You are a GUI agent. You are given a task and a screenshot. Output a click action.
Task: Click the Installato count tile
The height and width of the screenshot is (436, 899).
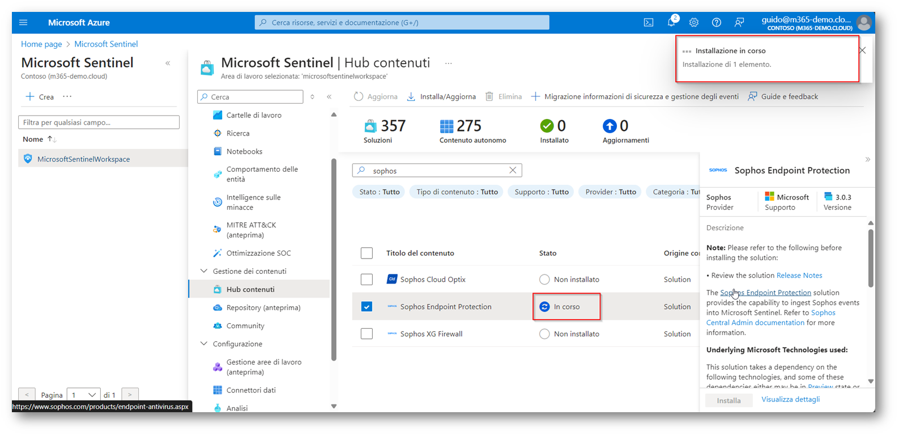pyautogui.click(x=554, y=131)
